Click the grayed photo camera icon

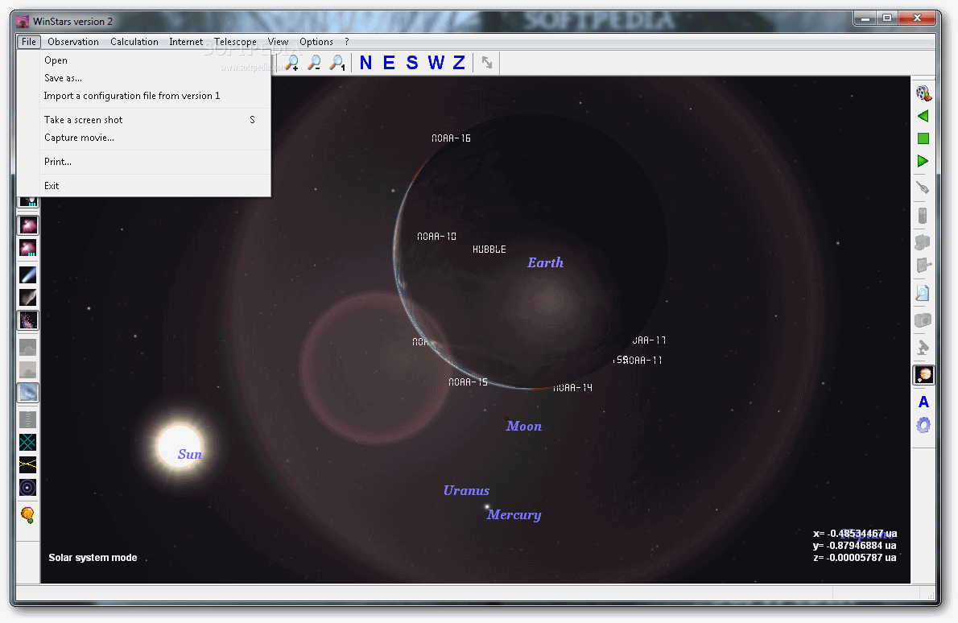tap(923, 320)
